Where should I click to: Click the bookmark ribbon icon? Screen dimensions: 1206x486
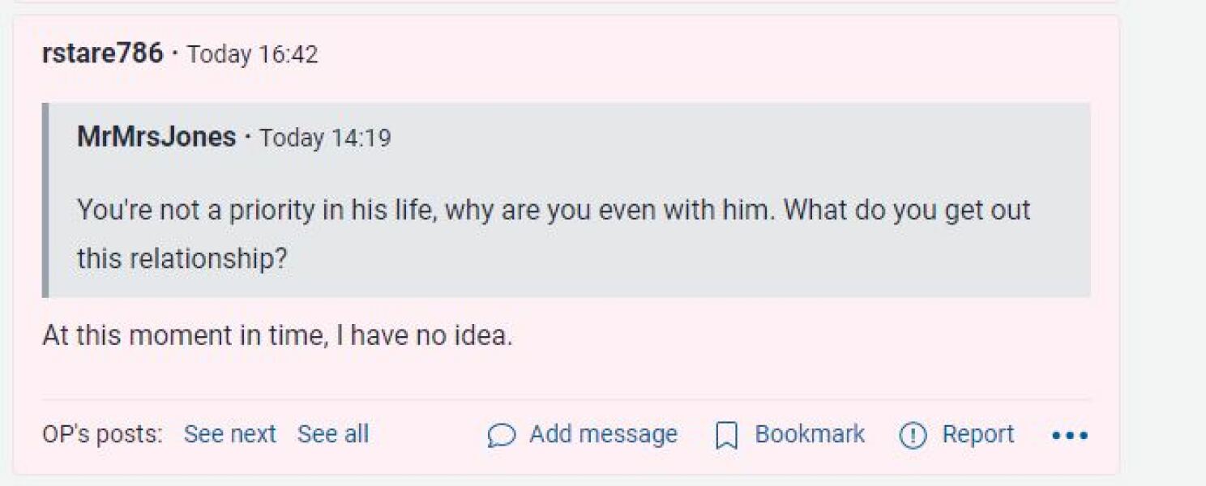725,436
